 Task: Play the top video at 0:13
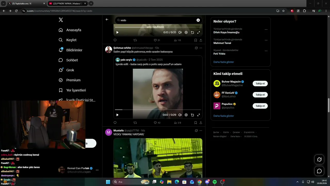[x=117, y=33]
